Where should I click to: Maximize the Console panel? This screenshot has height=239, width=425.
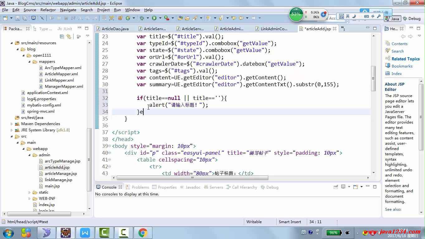(x=375, y=187)
